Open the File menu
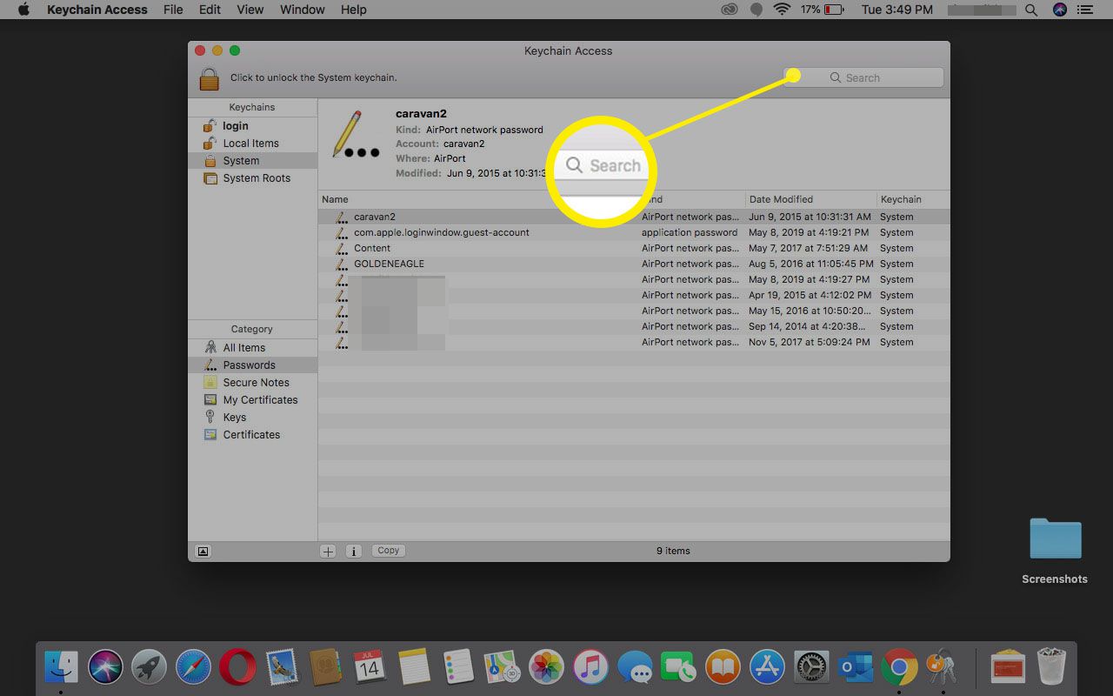 [x=173, y=10]
